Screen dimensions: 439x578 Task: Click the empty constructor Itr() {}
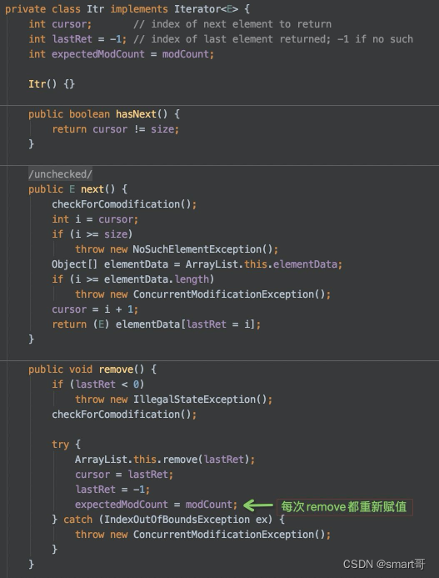[52, 84]
